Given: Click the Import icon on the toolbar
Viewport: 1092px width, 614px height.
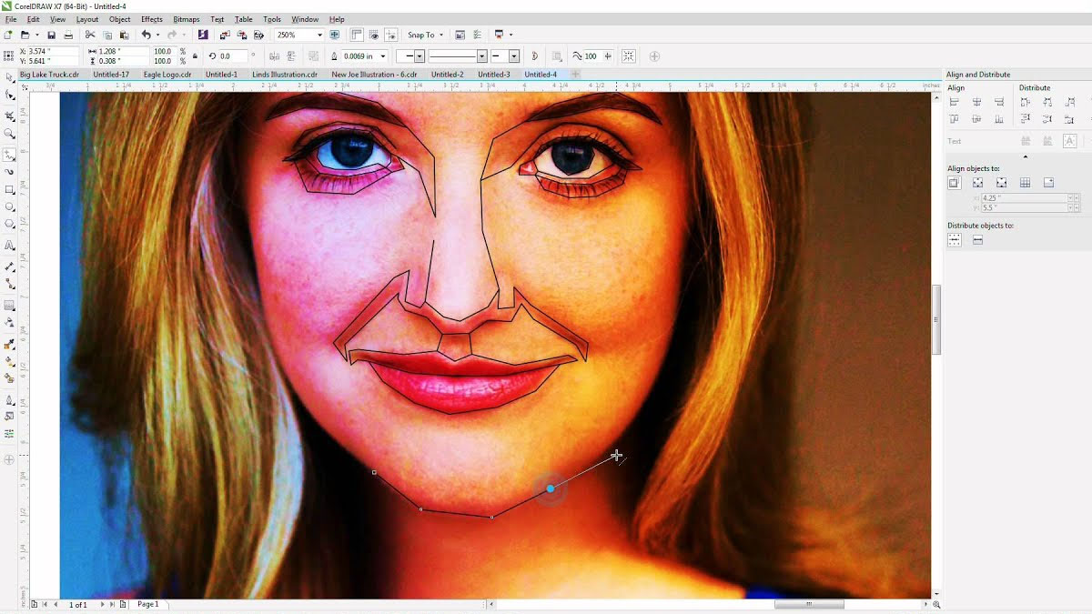Looking at the screenshot, I should 225,35.
